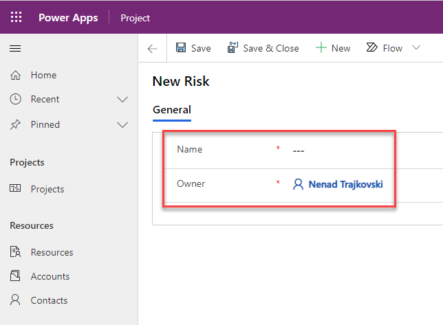Image resolution: width=443 pixels, height=325 pixels.
Task: Click the Flow icon in toolbar
Action: click(372, 48)
